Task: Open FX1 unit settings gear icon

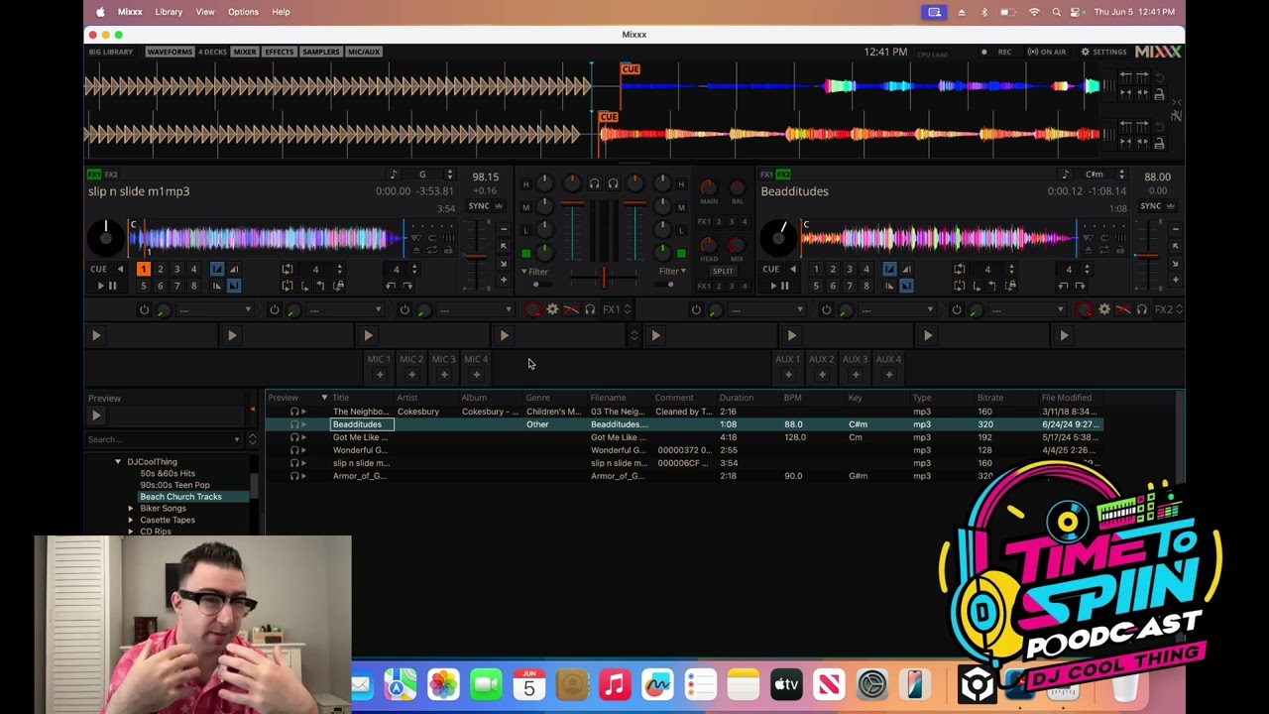Action: coord(552,309)
